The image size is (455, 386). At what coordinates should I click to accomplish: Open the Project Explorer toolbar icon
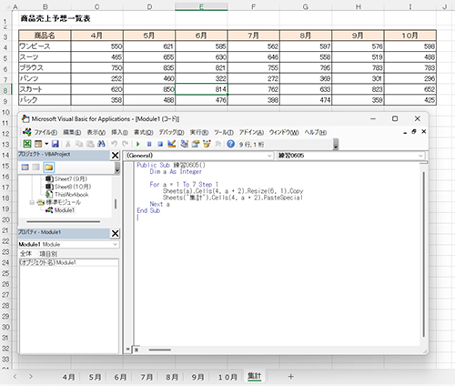pos(185,144)
